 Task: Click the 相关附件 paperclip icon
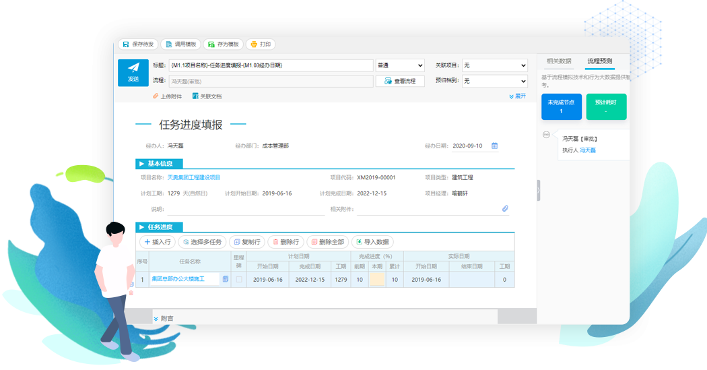[x=505, y=208]
